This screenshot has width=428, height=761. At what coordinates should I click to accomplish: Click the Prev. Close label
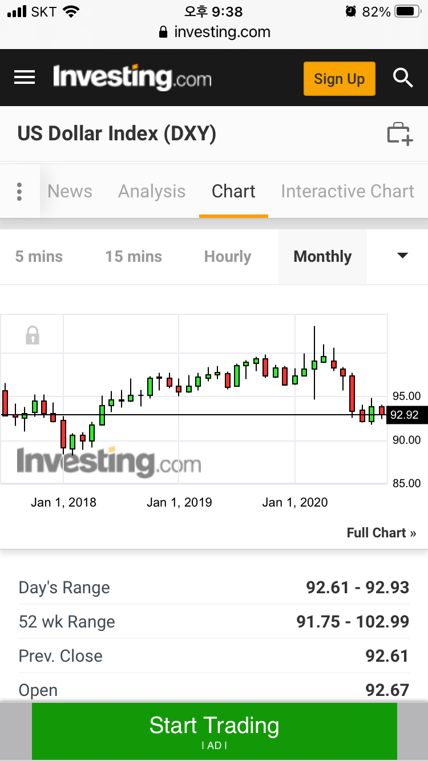60,656
